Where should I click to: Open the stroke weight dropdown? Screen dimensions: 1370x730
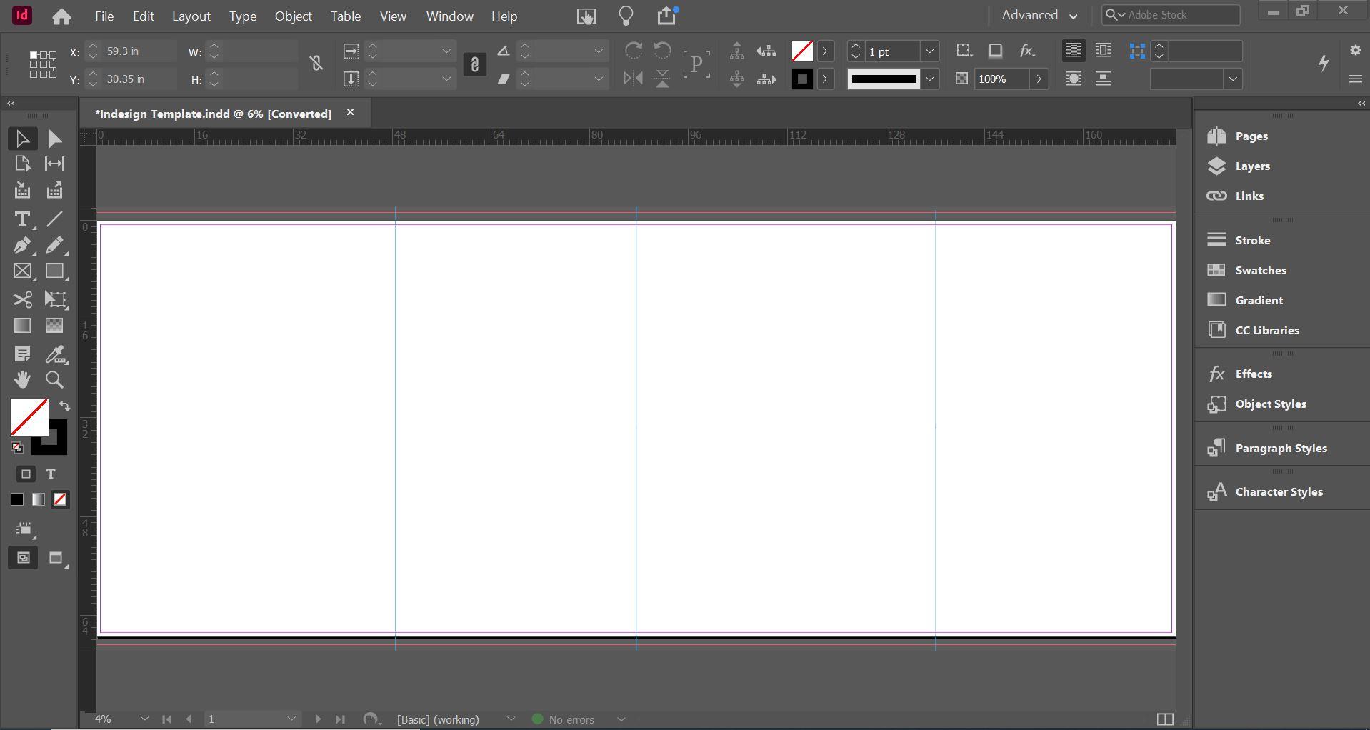(x=929, y=51)
